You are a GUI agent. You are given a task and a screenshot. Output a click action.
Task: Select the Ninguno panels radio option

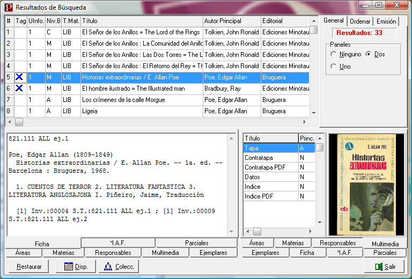click(x=334, y=54)
